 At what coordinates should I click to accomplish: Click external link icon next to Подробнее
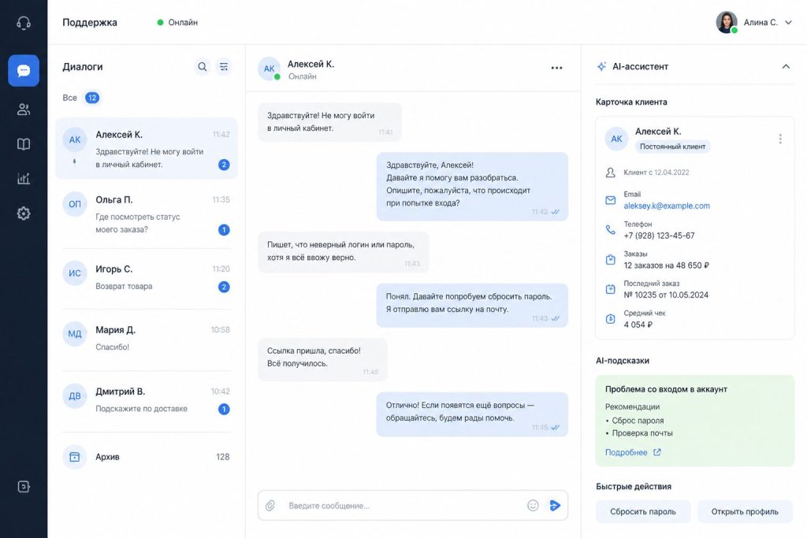pyautogui.click(x=657, y=452)
